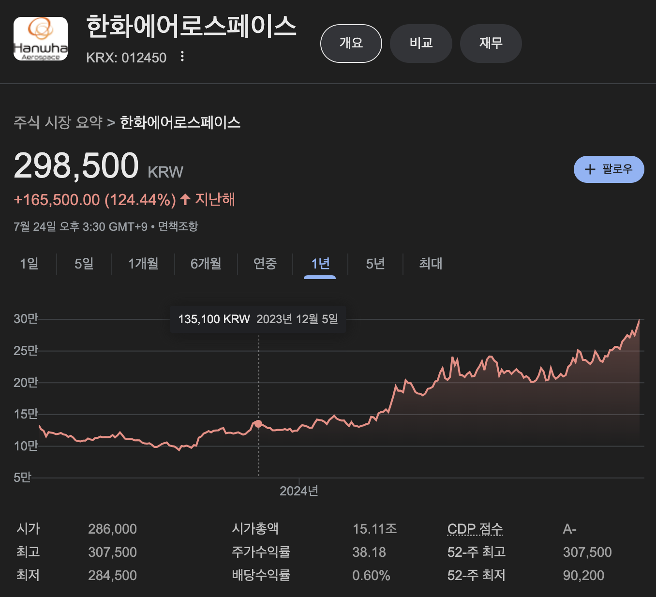
Task: Select the 최대 maximum range
Action: click(431, 264)
